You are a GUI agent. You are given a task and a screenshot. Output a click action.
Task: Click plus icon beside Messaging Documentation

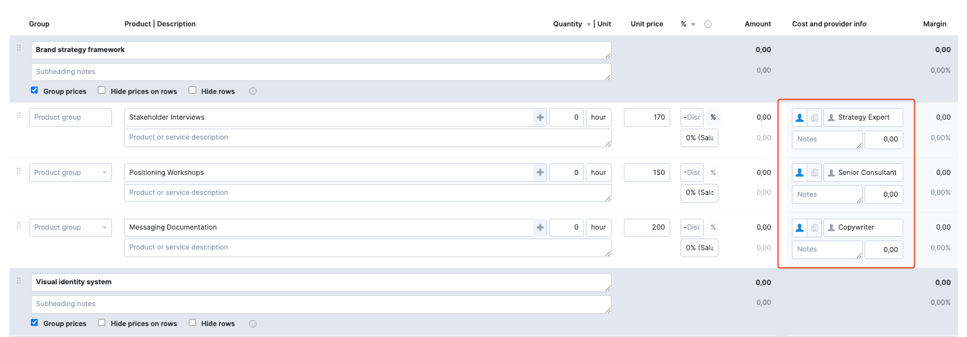(x=540, y=228)
